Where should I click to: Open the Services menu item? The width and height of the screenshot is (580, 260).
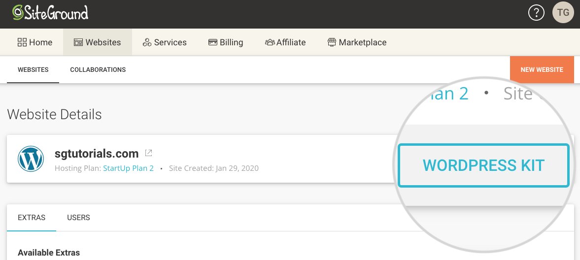click(x=165, y=42)
